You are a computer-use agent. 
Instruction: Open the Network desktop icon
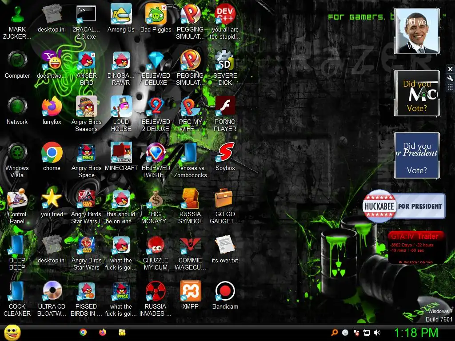point(17,111)
